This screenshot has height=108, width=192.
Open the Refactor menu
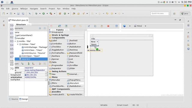pyautogui.click(x=24, y=9)
